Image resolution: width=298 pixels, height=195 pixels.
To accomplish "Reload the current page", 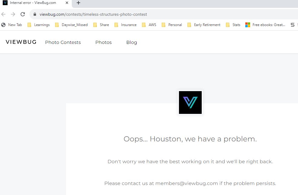I will tap(23, 14).
